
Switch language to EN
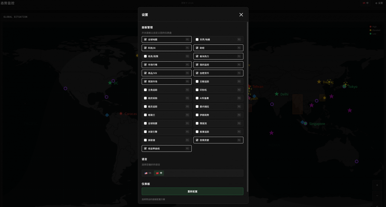coord(148,173)
